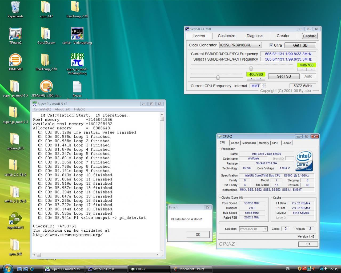Click the Intel Core 2 Duo logo
The width and height of the screenshot is (341, 273).
click(x=304, y=161)
